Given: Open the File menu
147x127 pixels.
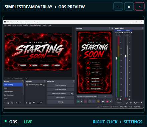Looking at the screenshot, I should point(5,25).
